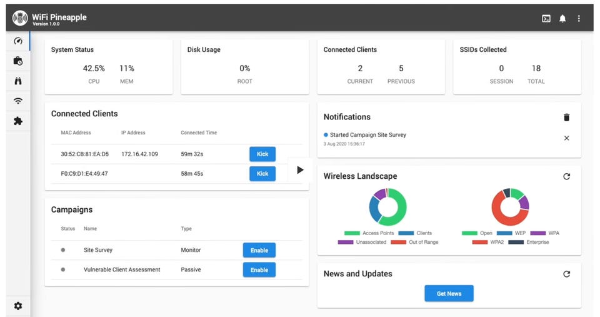
Task: Kick client 30:52:CB:81:EA:D5
Action: tap(262, 154)
